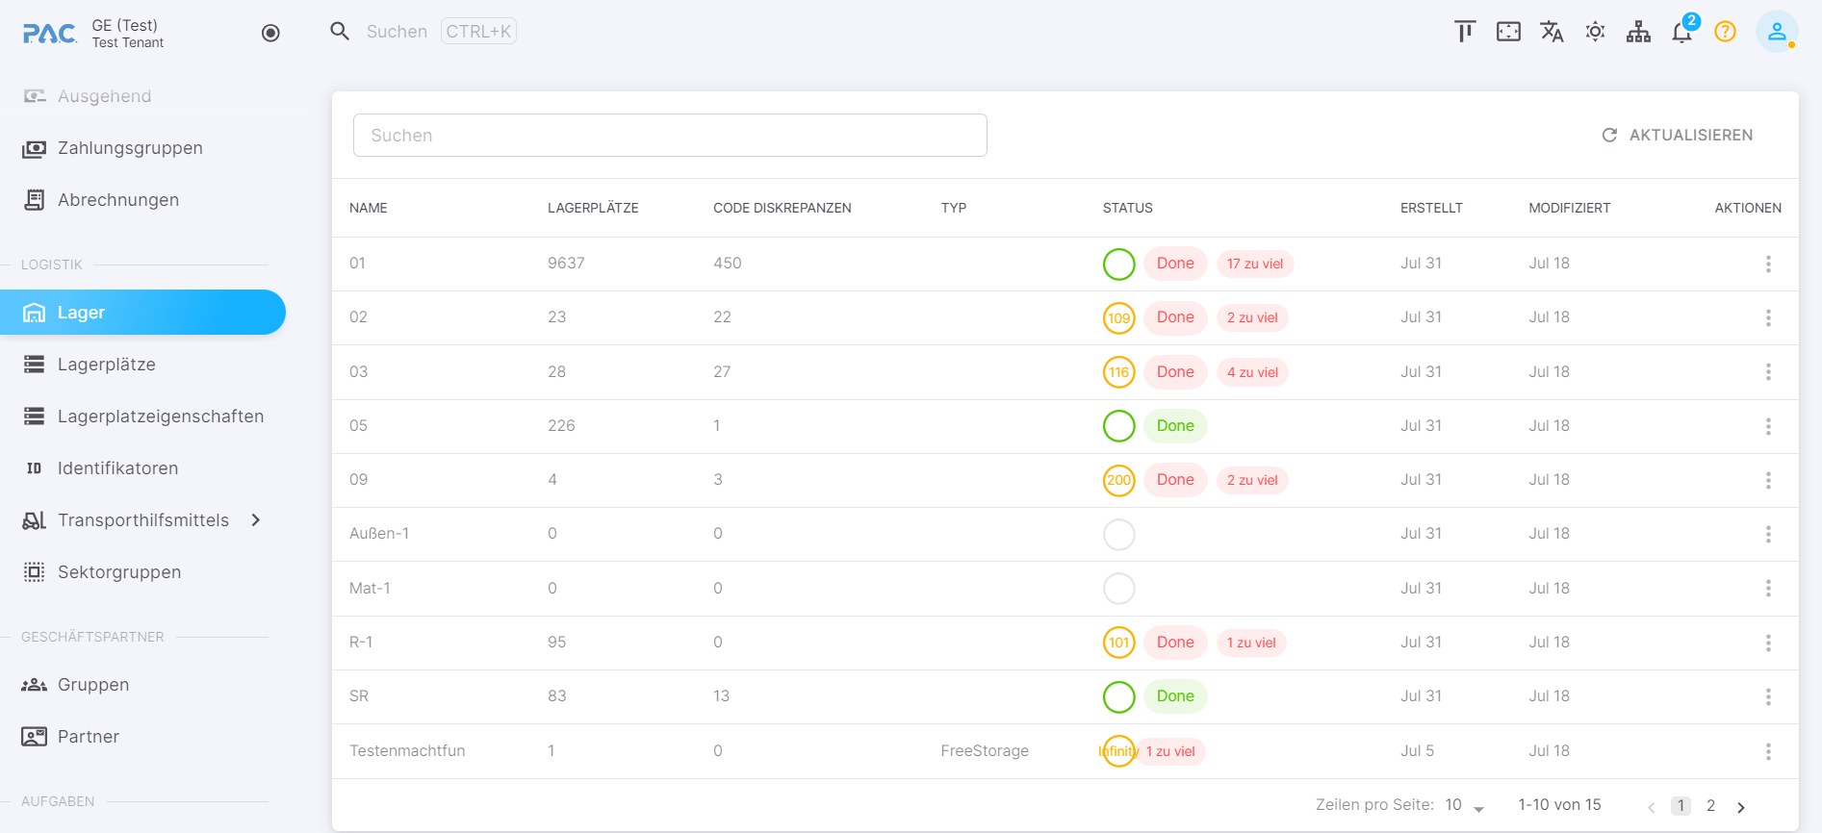
Task: Sort by STATUS column header
Action: tap(1128, 208)
